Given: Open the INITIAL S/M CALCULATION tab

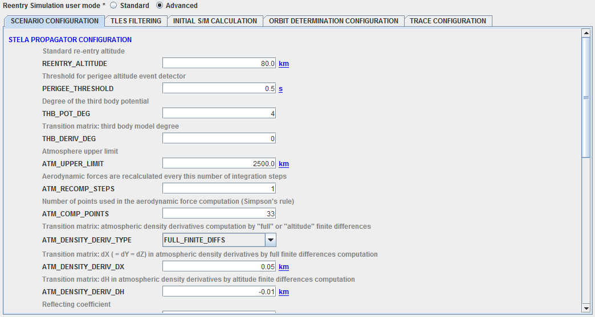Looking at the screenshot, I should tap(215, 21).
